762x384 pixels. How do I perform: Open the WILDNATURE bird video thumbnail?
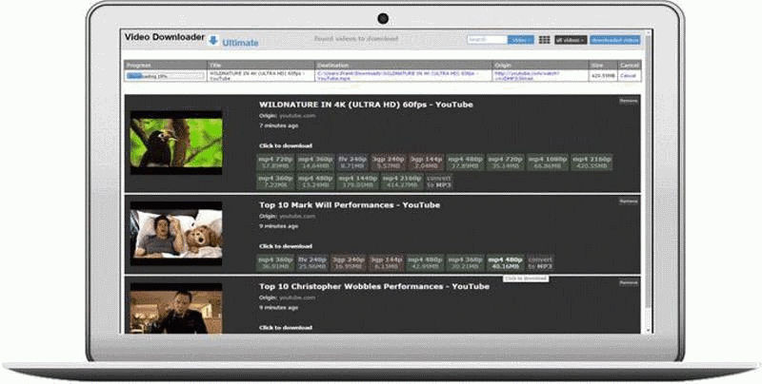tap(176, 143)
